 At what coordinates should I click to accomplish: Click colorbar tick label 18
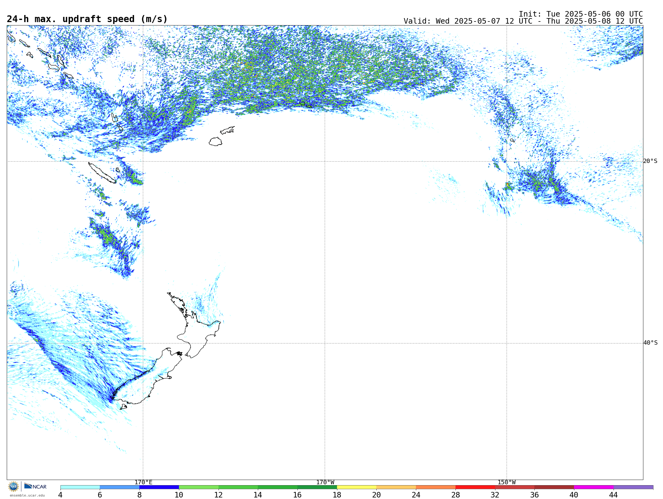pyautogui.click(x=337, y=495)
